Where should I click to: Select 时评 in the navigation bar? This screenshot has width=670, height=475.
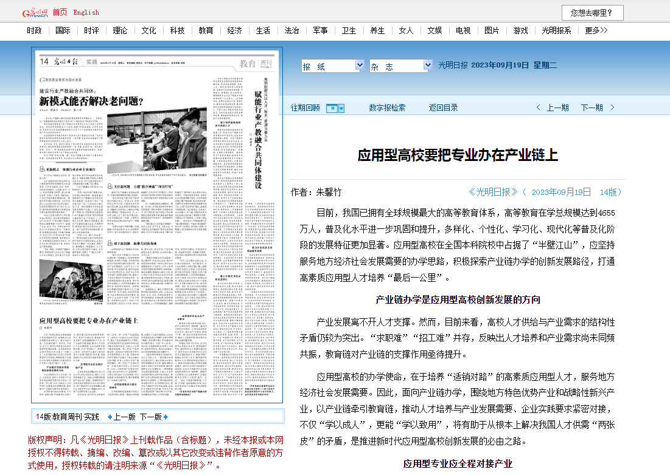91,30
